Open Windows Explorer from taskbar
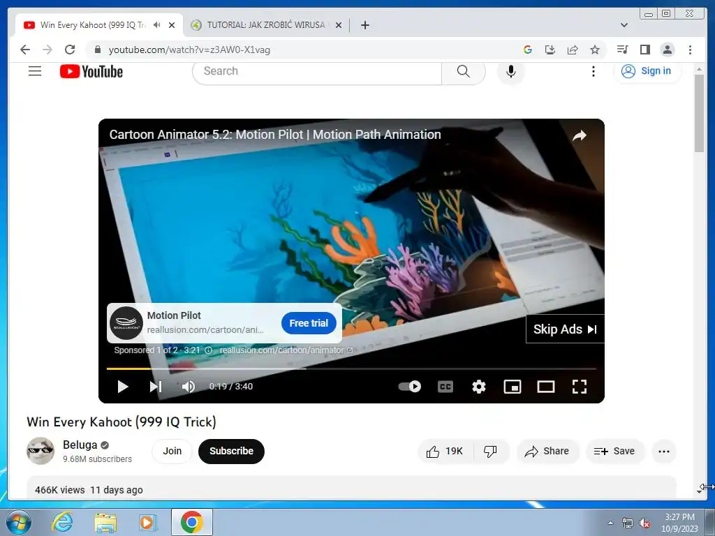Viewport: 715px width, 536px height. click(x=105, y=522)
